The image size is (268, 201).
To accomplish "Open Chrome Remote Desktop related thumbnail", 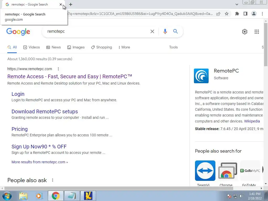I will click(x=228, y=171).
